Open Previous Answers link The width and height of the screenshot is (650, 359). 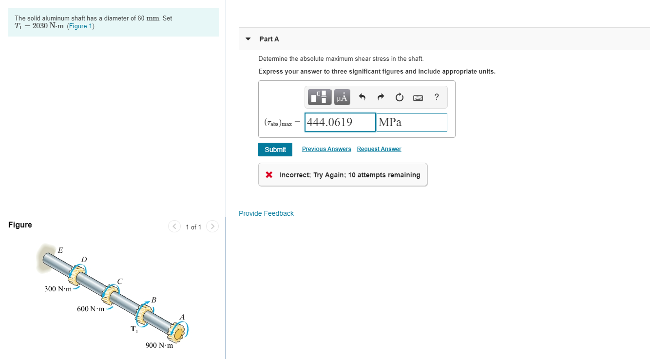tap(326, 149)
